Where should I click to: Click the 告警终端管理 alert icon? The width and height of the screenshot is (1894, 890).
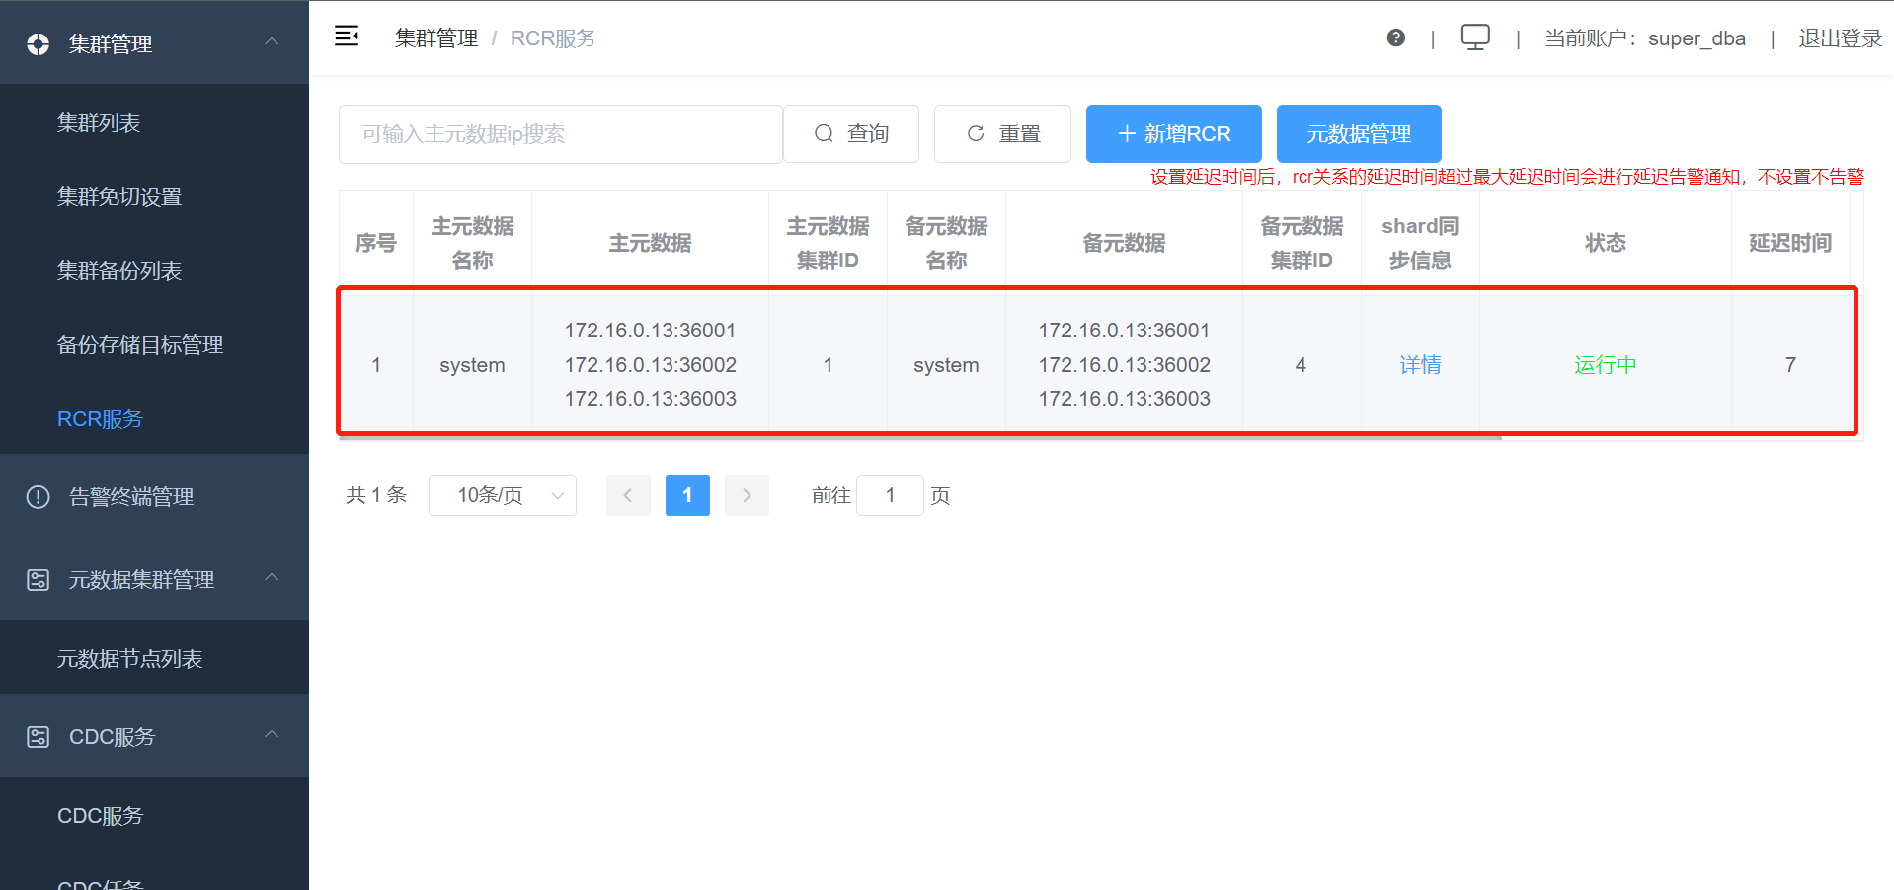click(38, 496)
